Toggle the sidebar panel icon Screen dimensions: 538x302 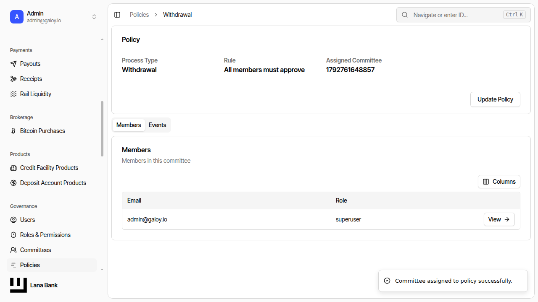(x=117, y=15)
